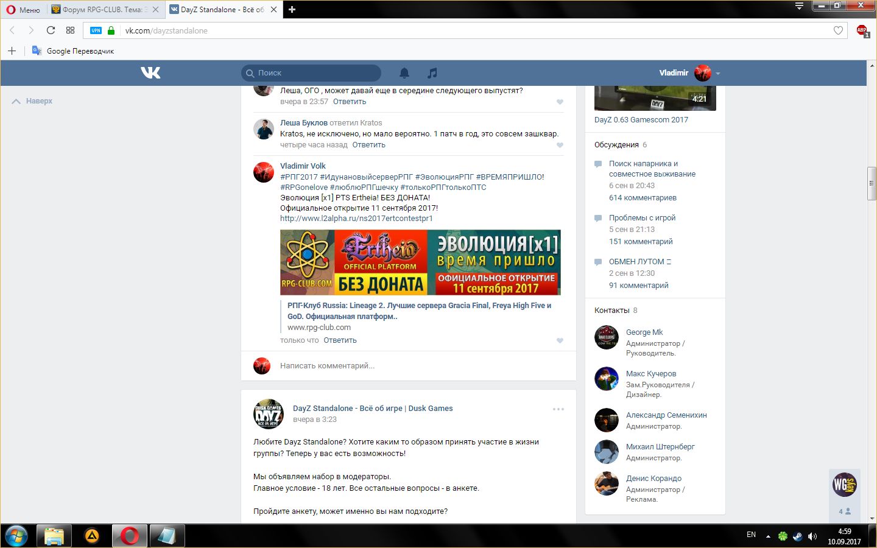
Task: Open Google Переводчик bookmark
Action: point(73,51)
